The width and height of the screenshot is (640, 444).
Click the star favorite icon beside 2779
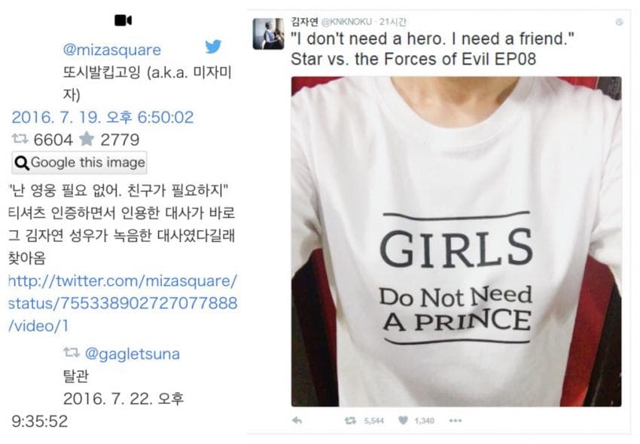87,139
